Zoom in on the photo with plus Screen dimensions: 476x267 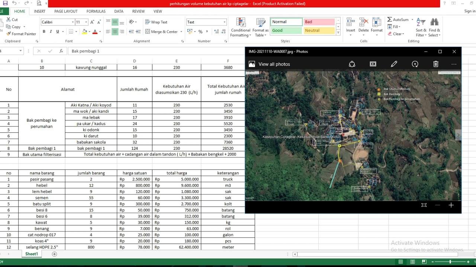click(451, 205)
